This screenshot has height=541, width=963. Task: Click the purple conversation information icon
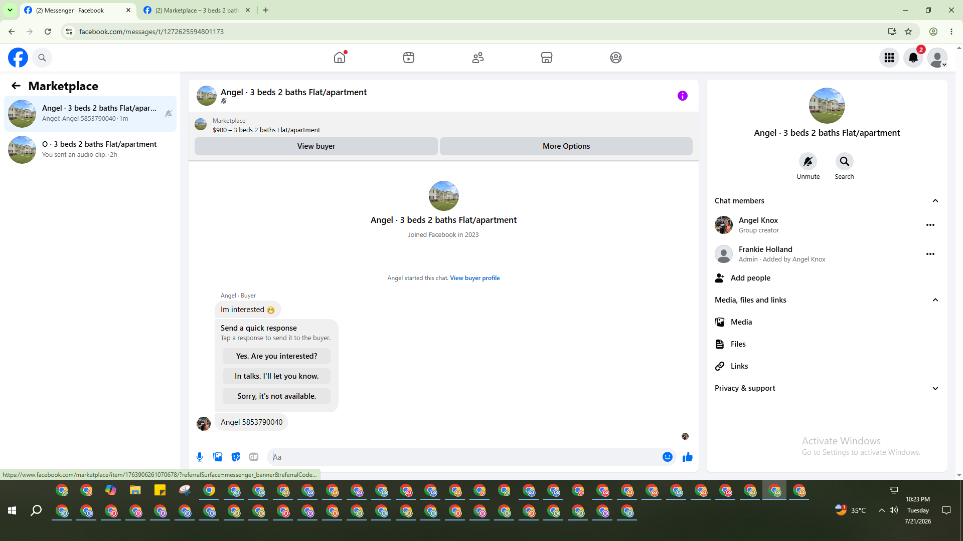click(x=683, y=96)
